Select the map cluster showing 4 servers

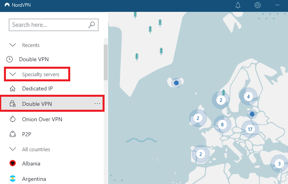(x=248, y=96)
